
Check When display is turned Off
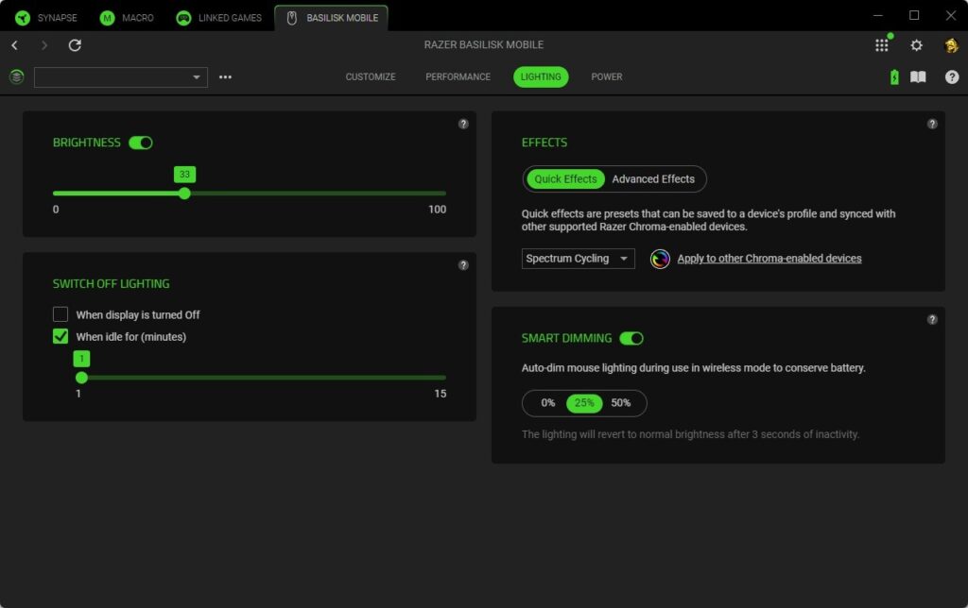[x=60, y=314]
